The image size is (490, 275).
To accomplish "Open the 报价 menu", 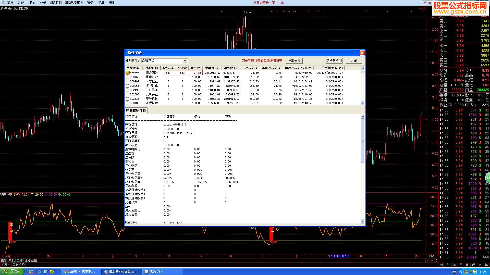I will [x=32, y=3].
